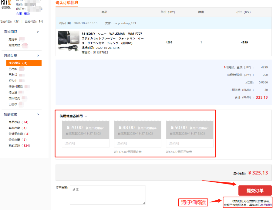Go to 已付款 orders in sidebar
This screenshot has width=273, height=210.
click(13, 69)
